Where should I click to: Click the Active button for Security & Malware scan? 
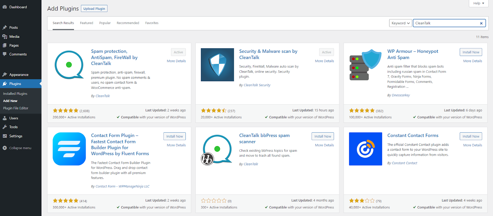327,52
